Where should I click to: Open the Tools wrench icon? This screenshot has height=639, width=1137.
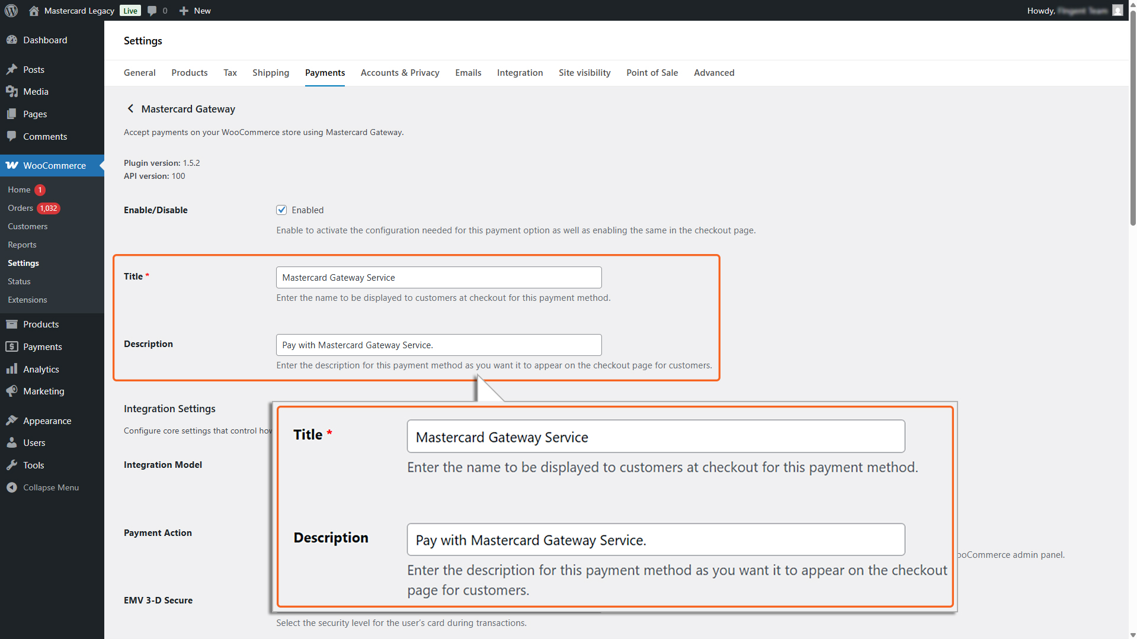click(x=12, y=465)
